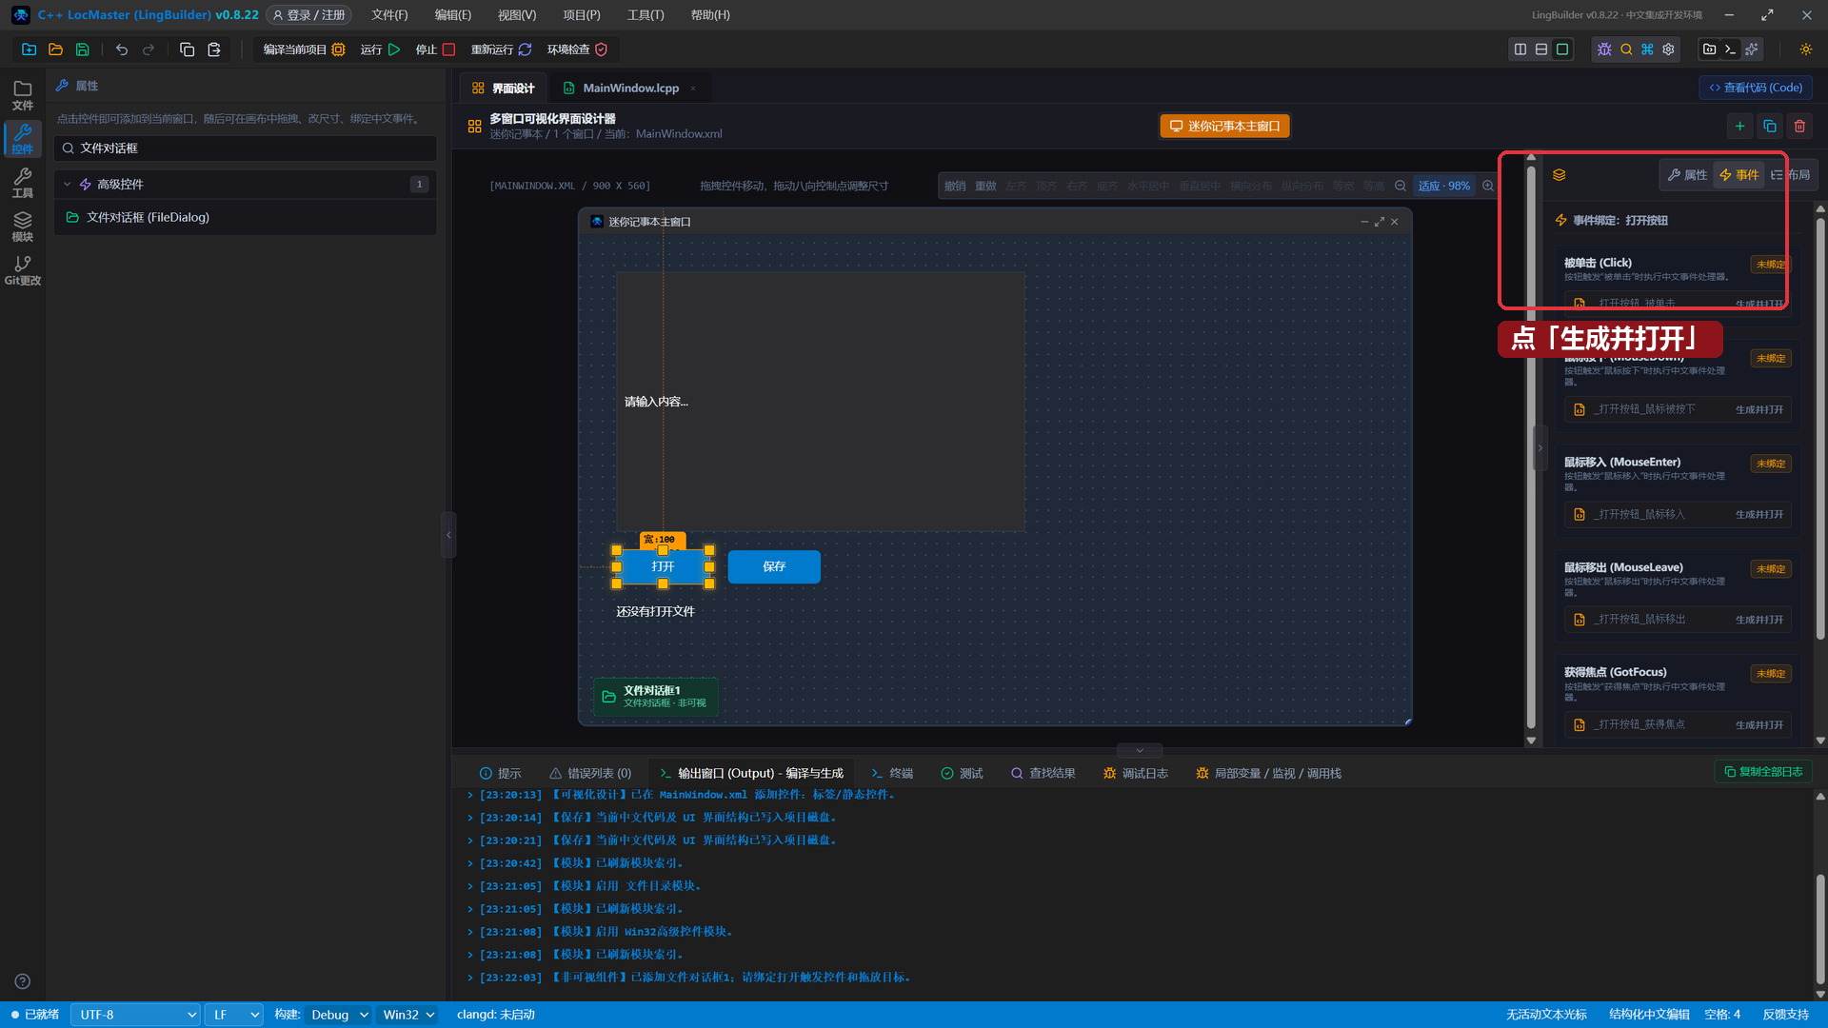Switch to the MainWindow.lcpp tab
This screenshot has width=1828, height=1028.
[x=630, y=89]
